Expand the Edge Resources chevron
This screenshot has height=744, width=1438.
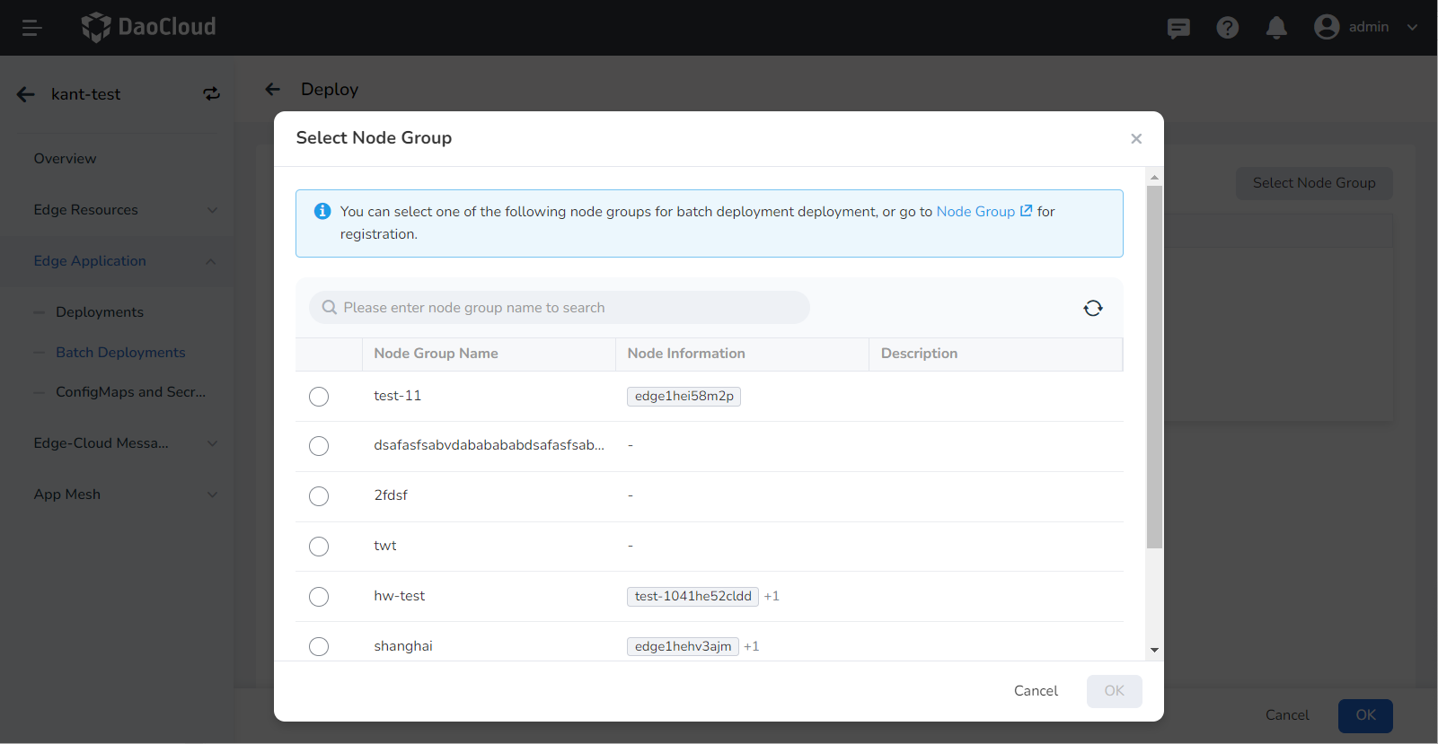tap(212, 210)
